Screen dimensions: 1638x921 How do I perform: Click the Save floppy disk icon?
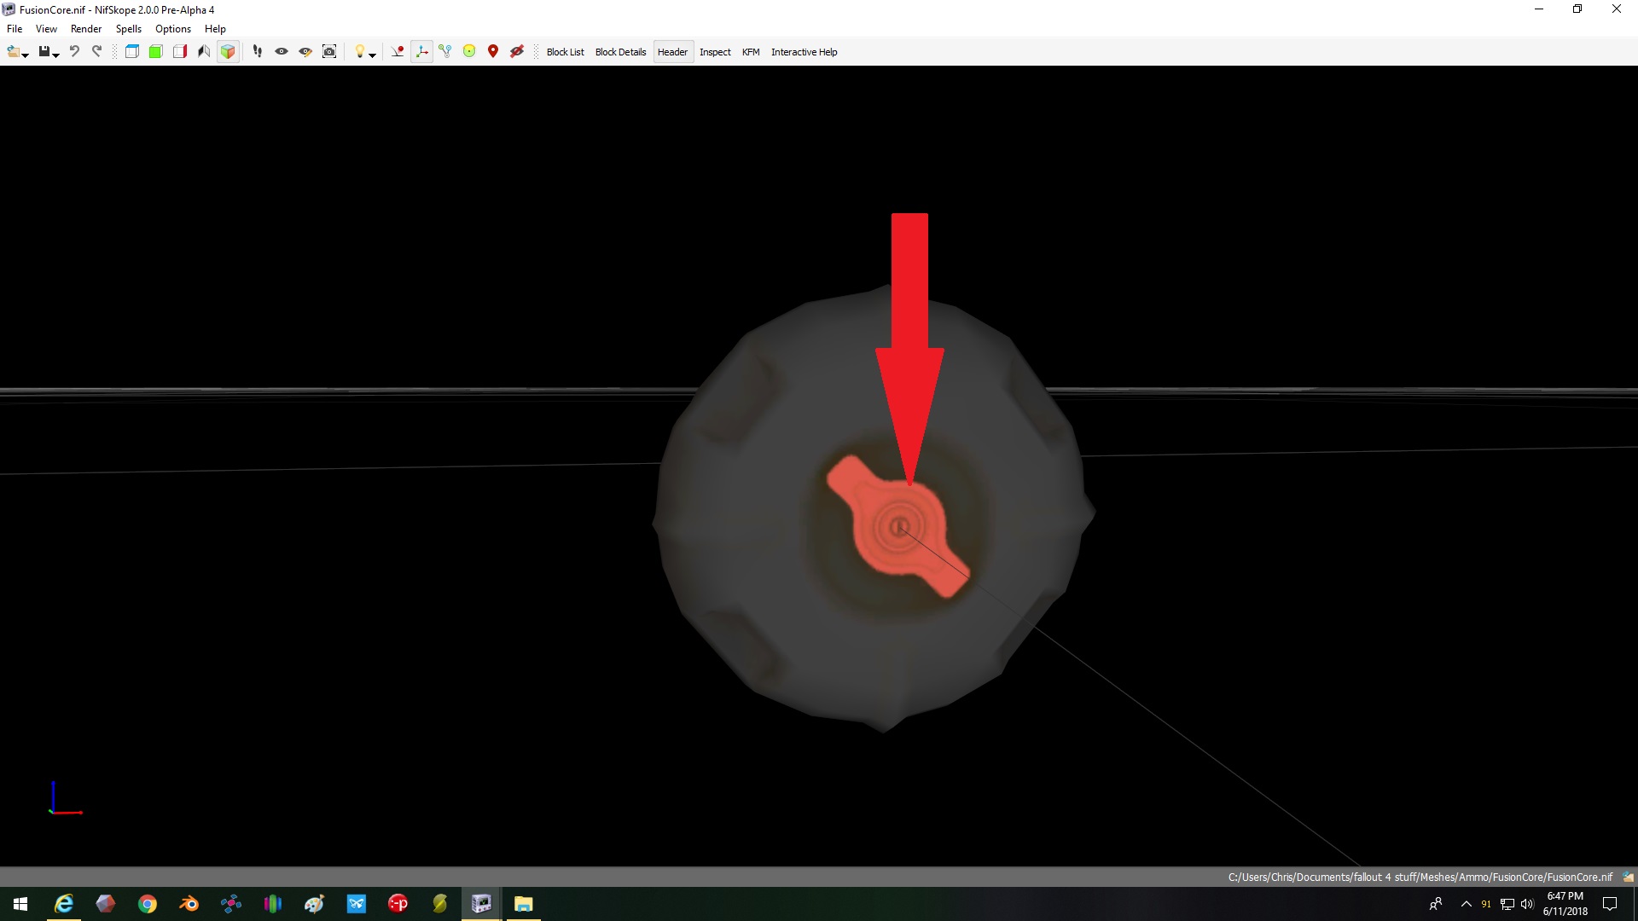44,52
